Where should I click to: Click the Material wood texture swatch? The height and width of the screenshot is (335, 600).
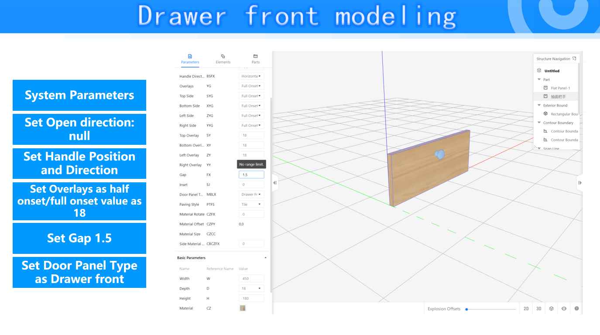pos(243,308)
